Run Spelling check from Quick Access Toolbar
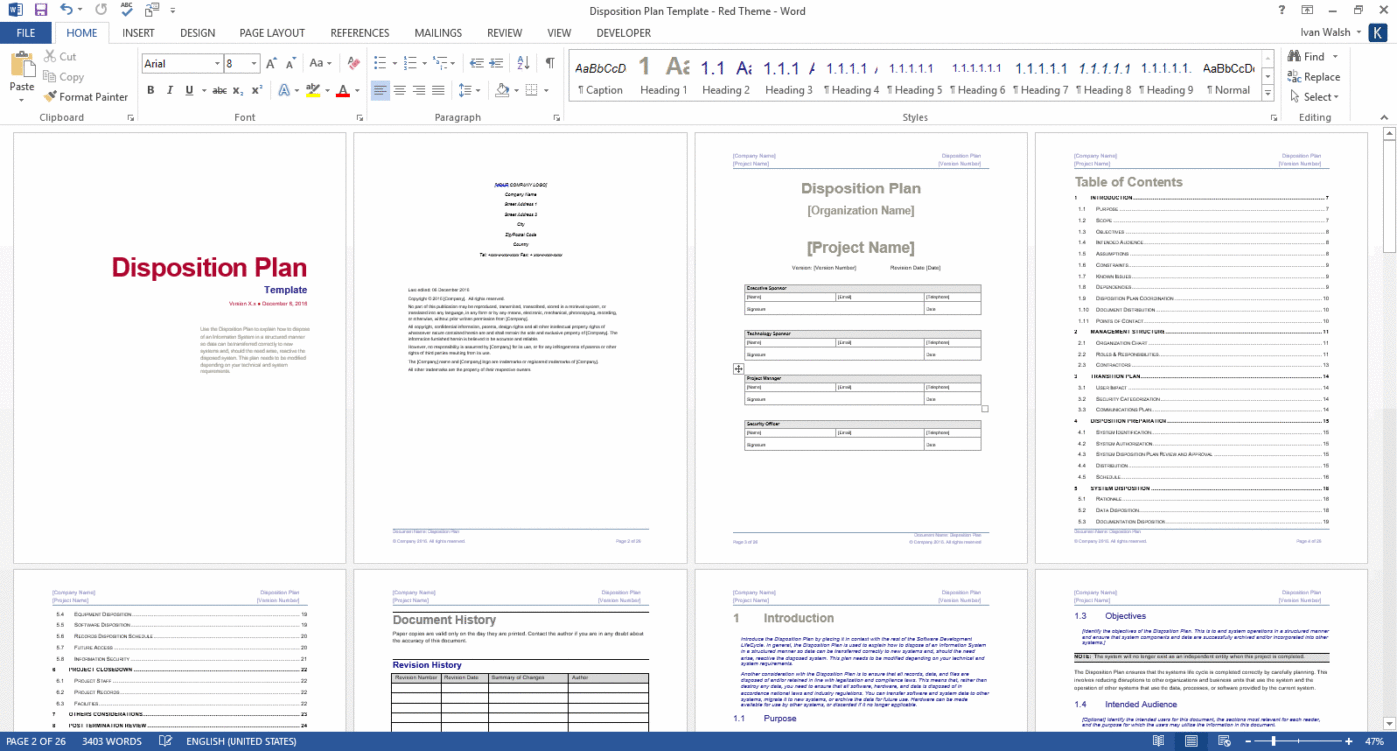Screen dimensions: 1397x751 (x=125, y=9)
